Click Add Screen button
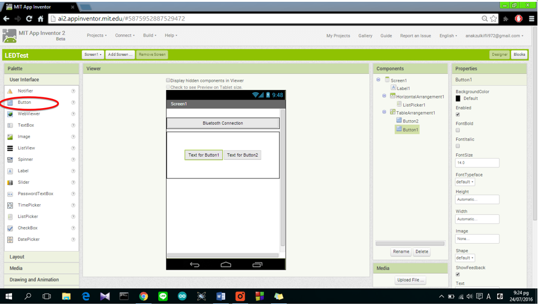The image size is (538, 305). (120, 55)
